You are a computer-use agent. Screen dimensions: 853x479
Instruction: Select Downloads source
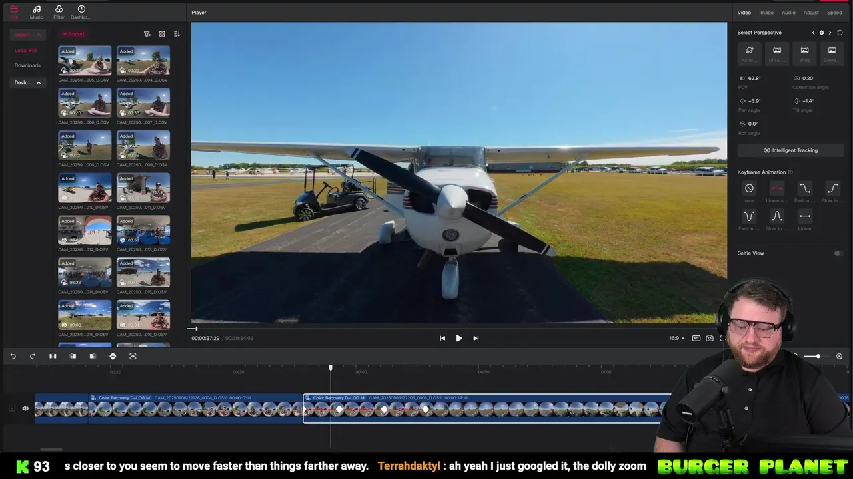[27, 65]
